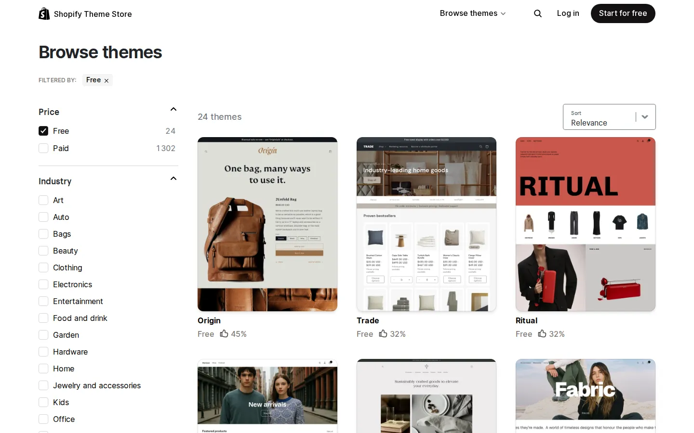This screenshot has width=694, height=433.
Task: Tick the Garden checkbox
Action: click(x=43, y=335)
